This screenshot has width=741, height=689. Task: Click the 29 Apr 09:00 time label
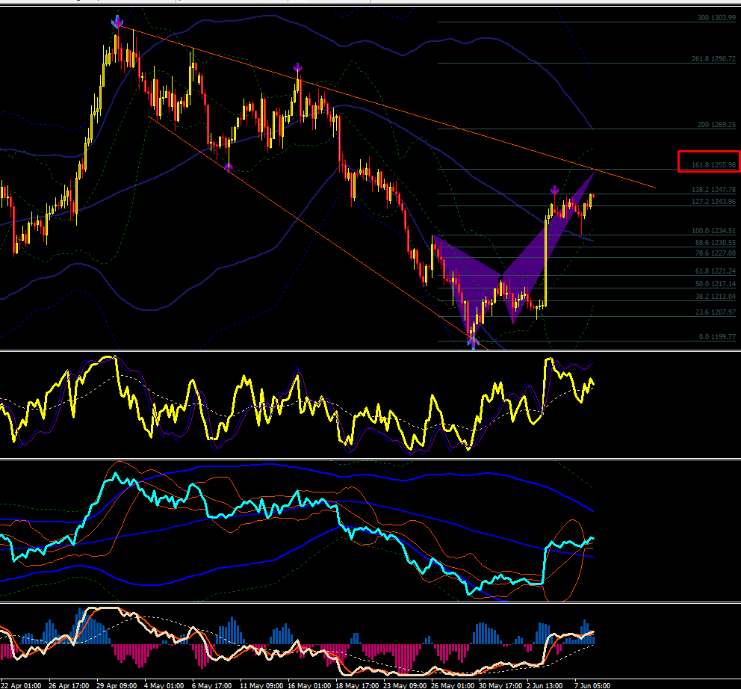click(x=117, y=685)
